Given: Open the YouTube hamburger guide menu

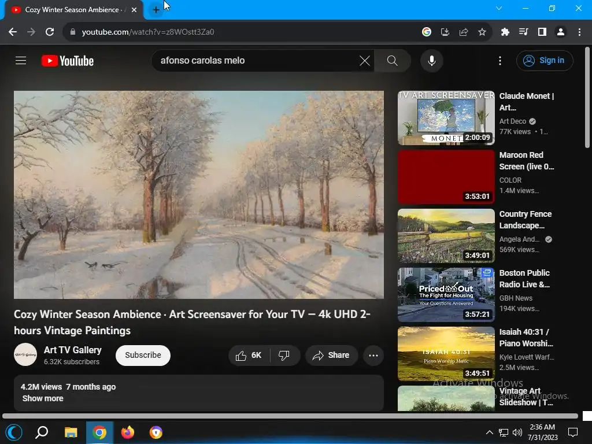Looking at the screenshot, I should click(x=21, y=60).
